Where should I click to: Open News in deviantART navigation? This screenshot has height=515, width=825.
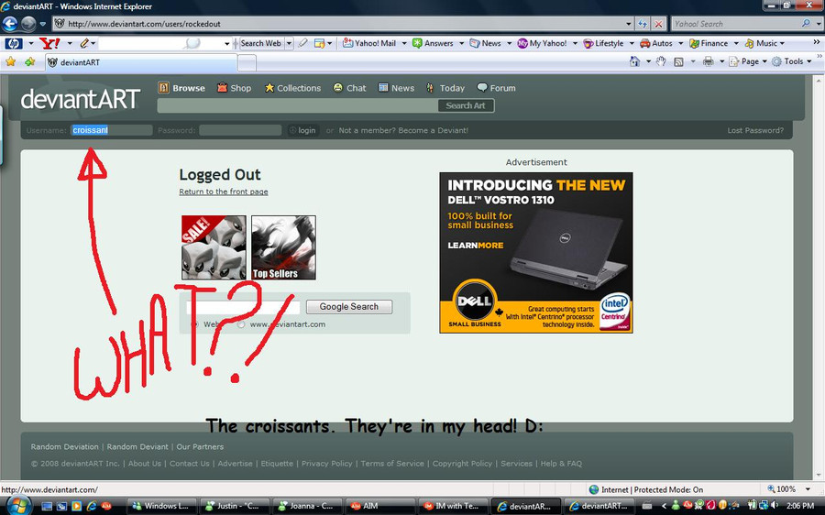(x=396, y=88)
